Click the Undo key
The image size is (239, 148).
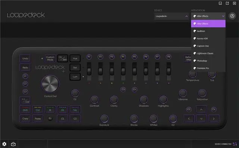25,58
